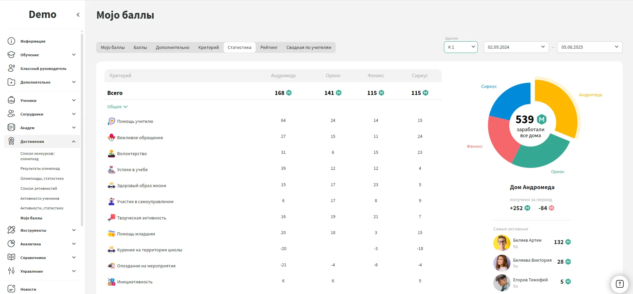Image resolution: width=633 pixels, height=294 pixels.
Task: Open Результаты олимпиад sidebar link
Action: point(40,168)
